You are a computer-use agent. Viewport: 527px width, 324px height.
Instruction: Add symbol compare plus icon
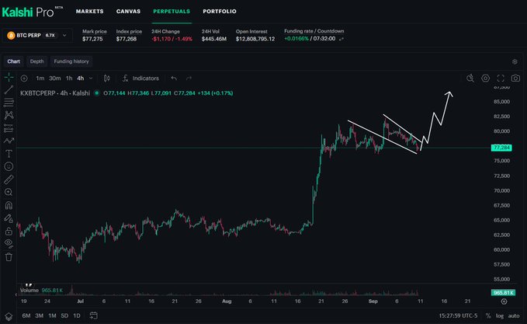pos(24,78)
